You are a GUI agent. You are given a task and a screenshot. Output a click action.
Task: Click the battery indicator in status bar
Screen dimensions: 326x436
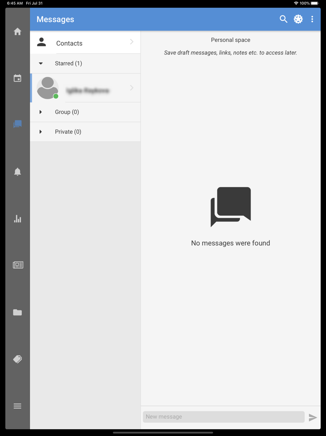(x=315, y=3)
